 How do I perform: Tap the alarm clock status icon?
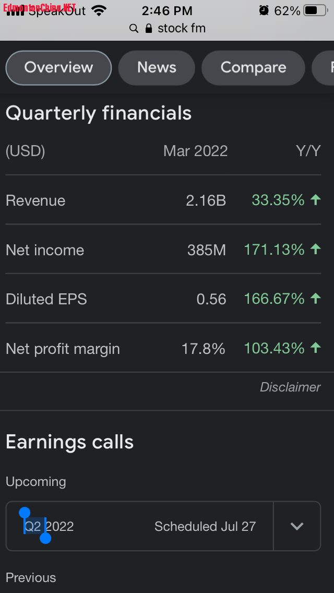264,10
